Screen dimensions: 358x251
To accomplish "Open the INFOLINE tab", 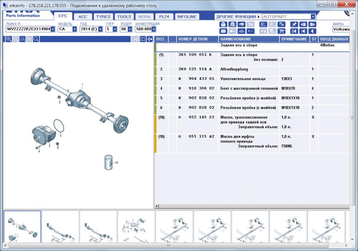I will [x=187, y=17].
